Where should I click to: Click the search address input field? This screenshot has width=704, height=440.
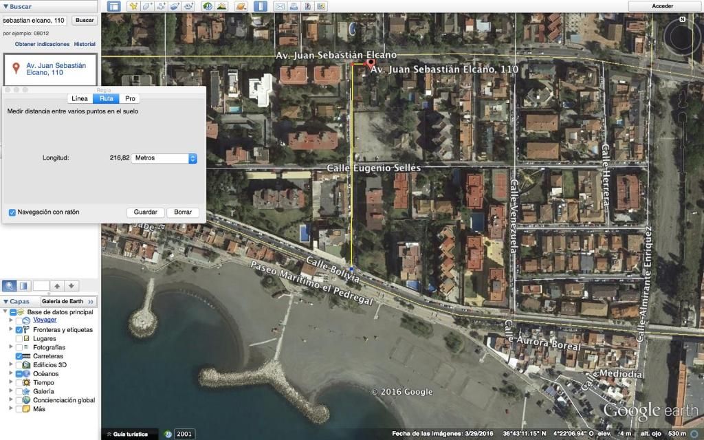point(34,21)
